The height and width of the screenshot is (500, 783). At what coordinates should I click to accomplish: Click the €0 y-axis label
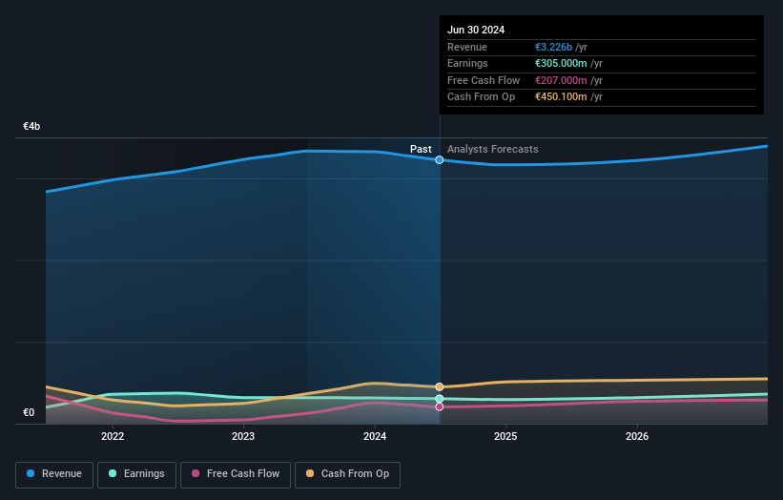[x=29, y=412]
